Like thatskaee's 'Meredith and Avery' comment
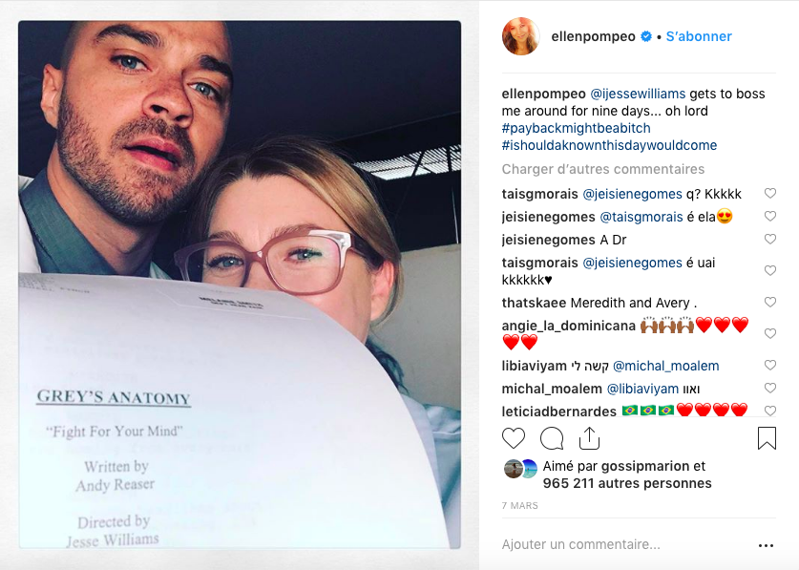Screen dimensions: 799x570 click(770, 303)
